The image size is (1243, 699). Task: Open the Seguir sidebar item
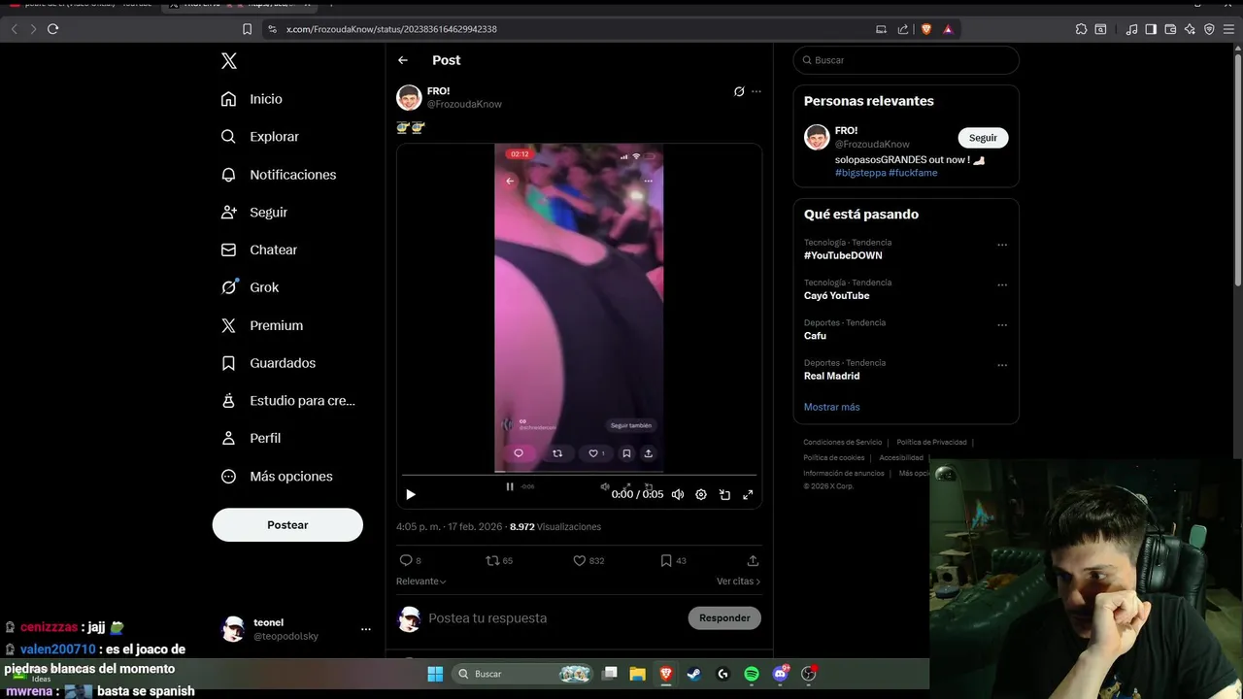point(253,212)
